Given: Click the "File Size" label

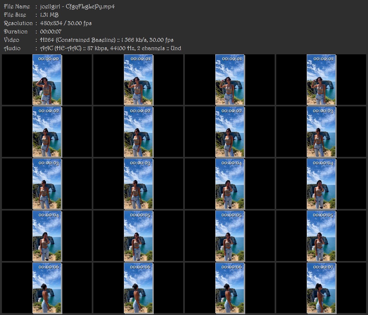Looking at the screenshot, I should pos(15,15).
